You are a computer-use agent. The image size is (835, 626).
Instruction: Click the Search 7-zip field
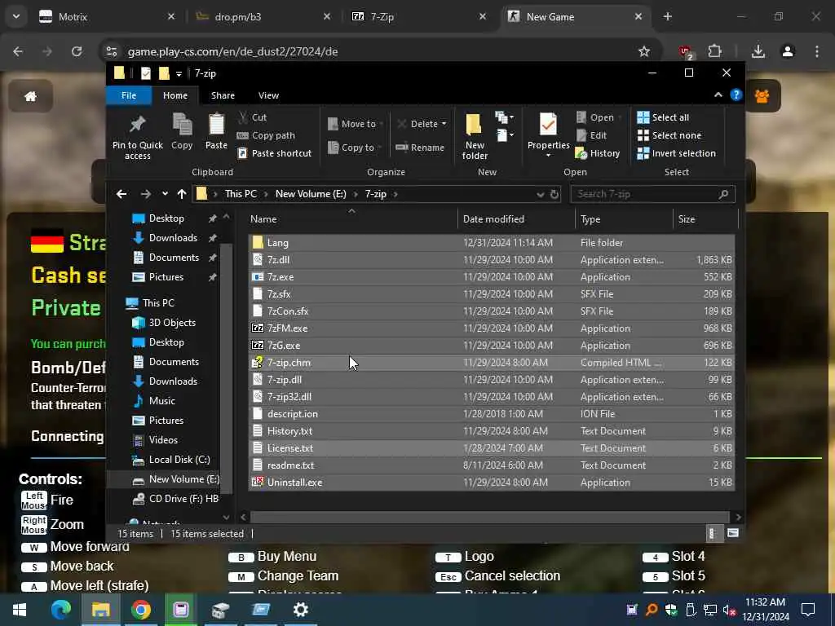click(x=652, y=194)
